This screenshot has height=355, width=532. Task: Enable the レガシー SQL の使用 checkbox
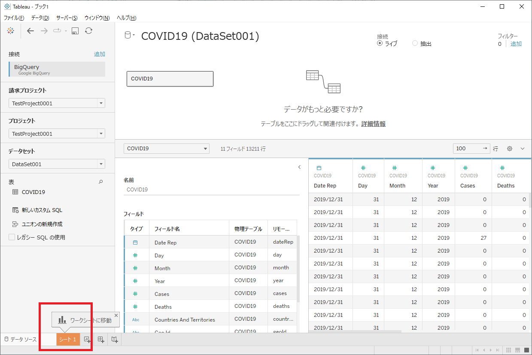pos(12,237)
